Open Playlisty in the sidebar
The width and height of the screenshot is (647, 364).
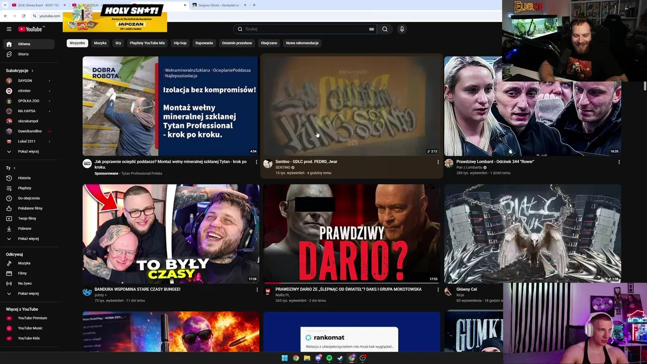click(x=29, y=188)
